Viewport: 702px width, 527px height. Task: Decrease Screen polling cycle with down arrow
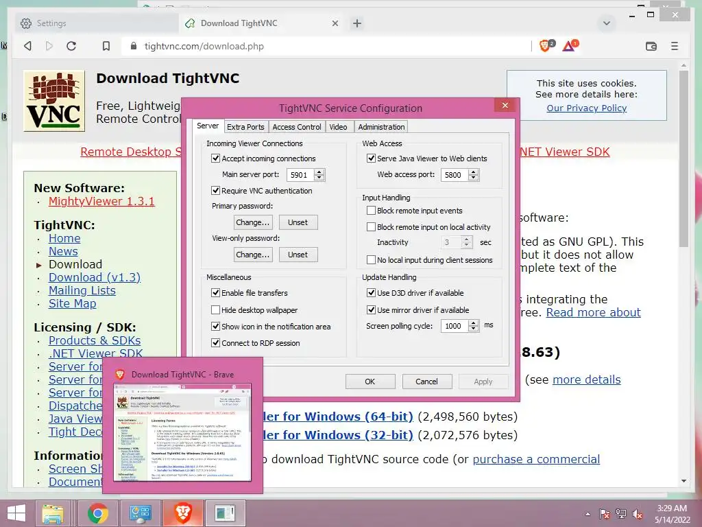(x=474, y=329)
